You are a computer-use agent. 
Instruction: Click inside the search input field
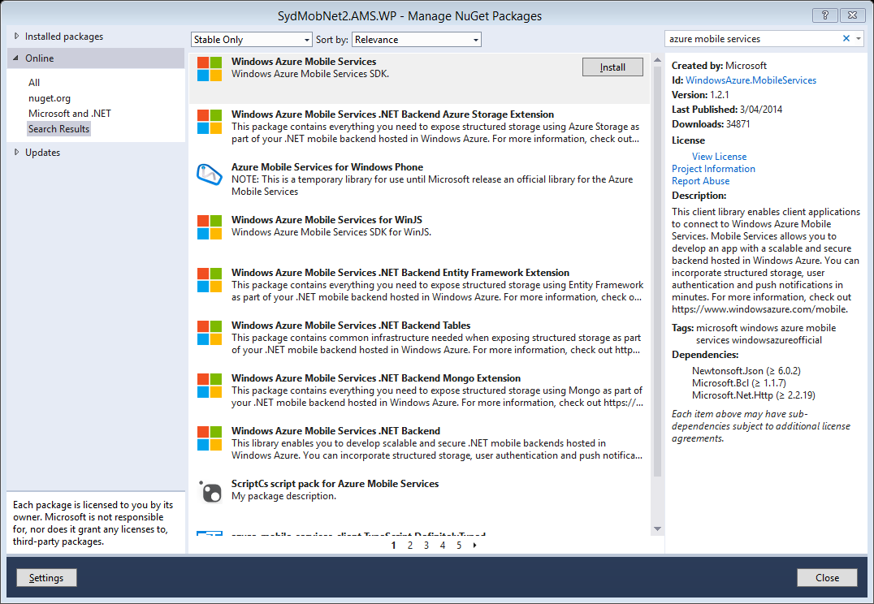pyautogui.click(x=747, y=38)
